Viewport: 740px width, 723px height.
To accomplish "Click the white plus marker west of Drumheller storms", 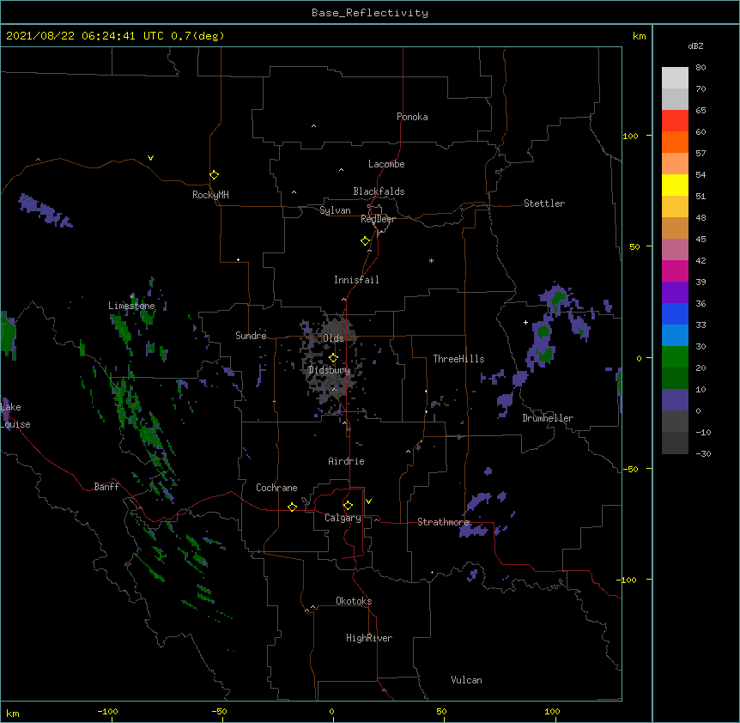I will (x=525, y=322).
